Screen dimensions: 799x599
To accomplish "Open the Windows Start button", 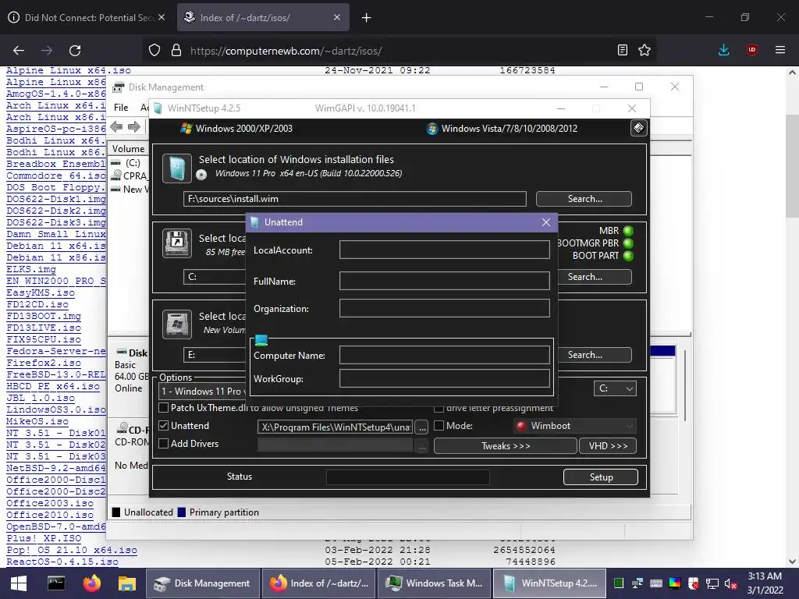I will tap(19, 583).
